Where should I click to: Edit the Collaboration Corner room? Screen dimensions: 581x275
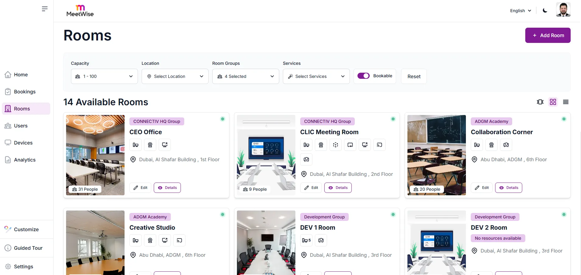pyautogui.click(x=482, y=188)
